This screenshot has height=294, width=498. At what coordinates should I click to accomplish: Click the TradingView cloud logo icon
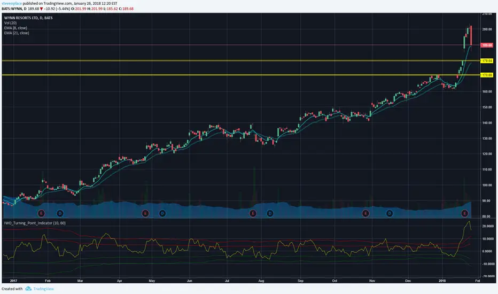(28, 289)
